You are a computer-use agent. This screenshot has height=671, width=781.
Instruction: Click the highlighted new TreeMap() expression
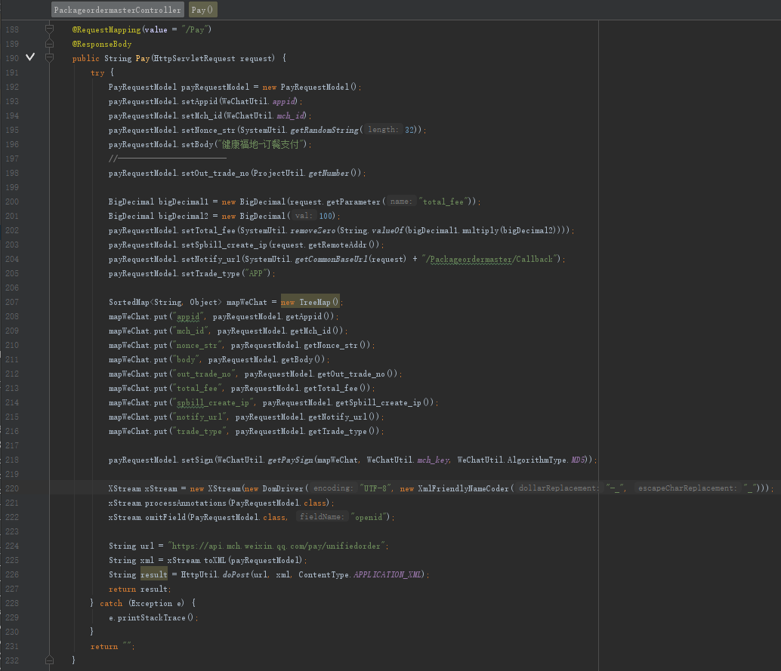[x=310, y=302]
